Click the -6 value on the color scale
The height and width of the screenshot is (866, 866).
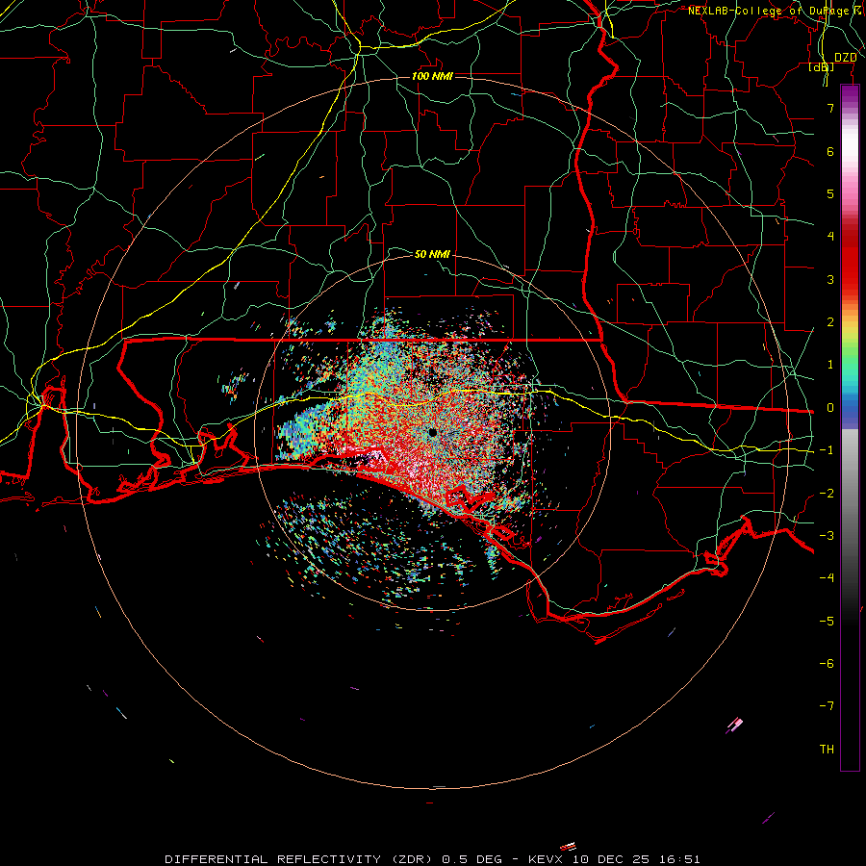(827, 664)
